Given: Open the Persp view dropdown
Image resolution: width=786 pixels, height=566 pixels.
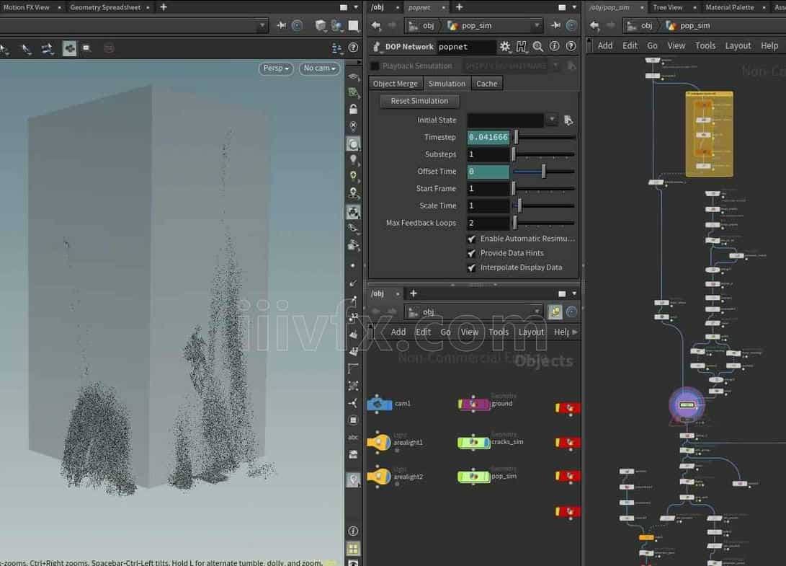Looking at the screenshot, I should (276, 68).
